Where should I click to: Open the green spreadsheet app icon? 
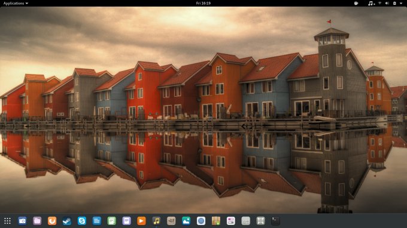pos(111,221)
